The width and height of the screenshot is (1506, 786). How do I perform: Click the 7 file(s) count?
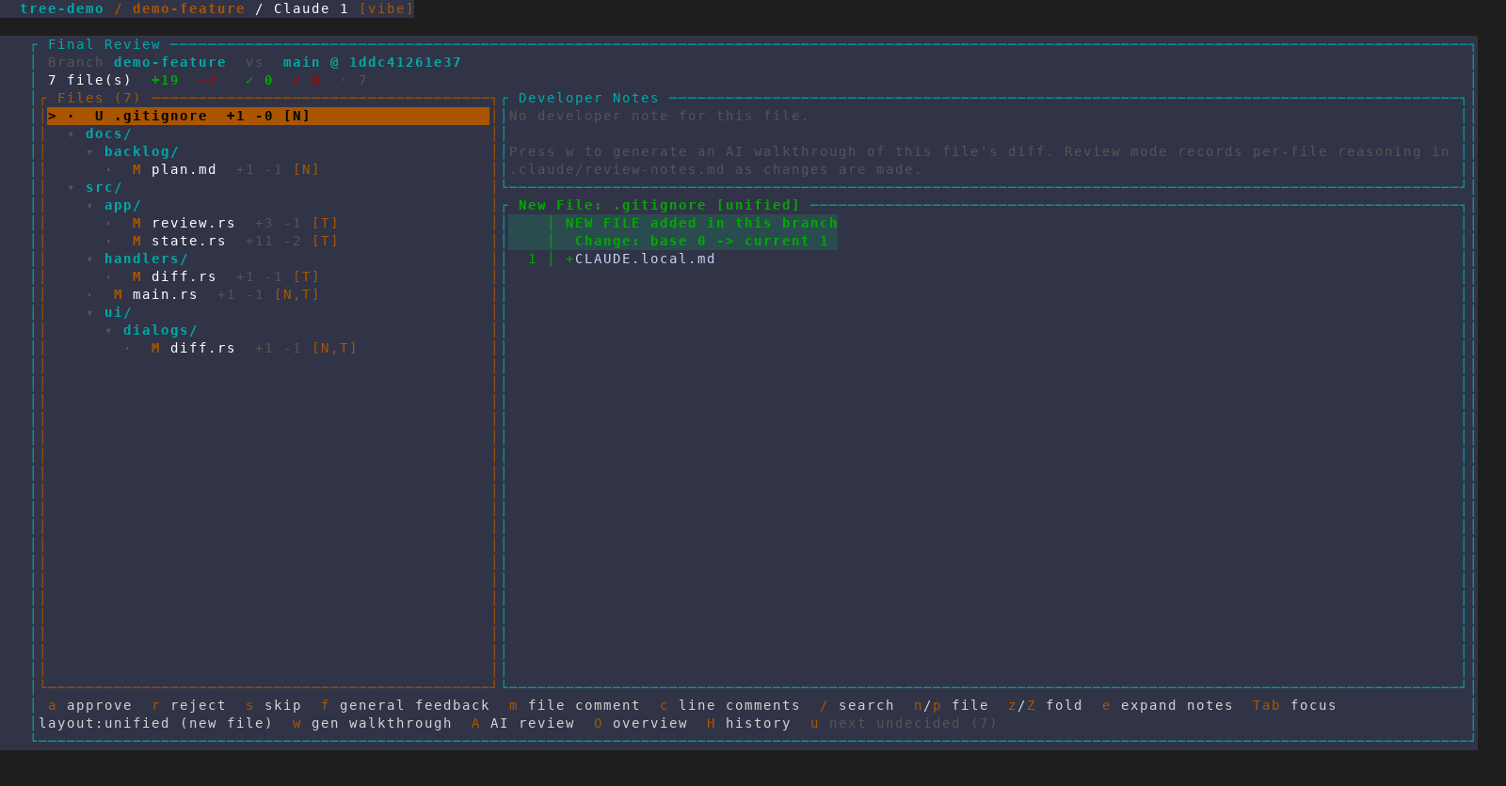(x=89, y=80)
